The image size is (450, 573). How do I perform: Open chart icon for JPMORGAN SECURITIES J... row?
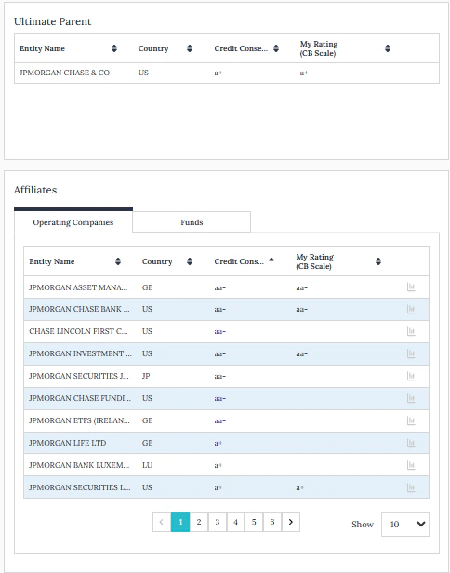[411, 376]
